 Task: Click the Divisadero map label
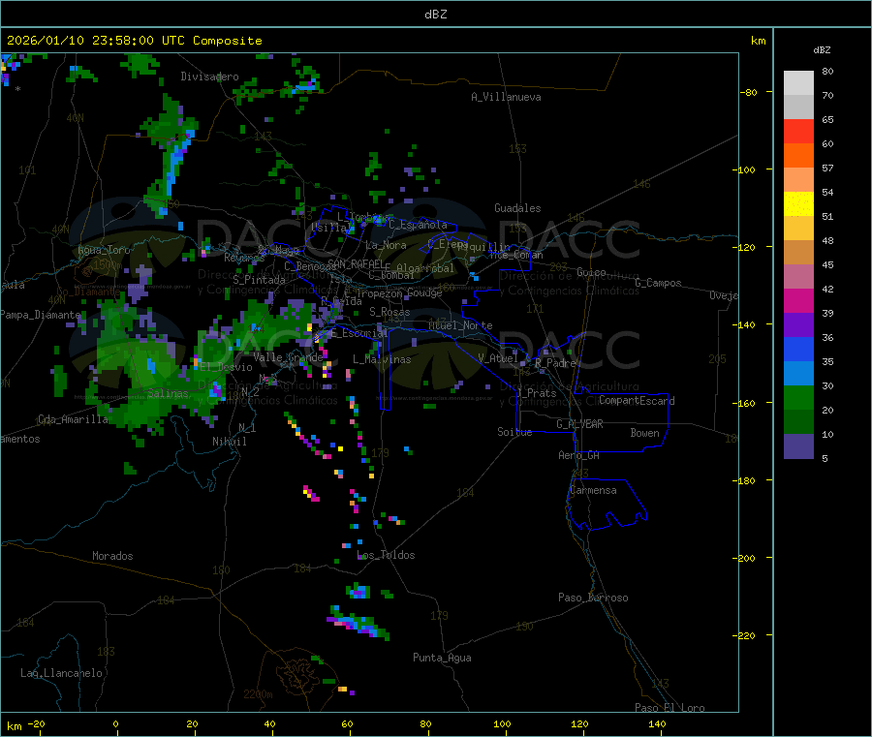[x=209, y=77]
